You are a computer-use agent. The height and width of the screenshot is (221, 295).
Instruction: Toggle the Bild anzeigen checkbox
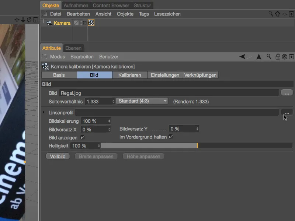tap(83, 137)
